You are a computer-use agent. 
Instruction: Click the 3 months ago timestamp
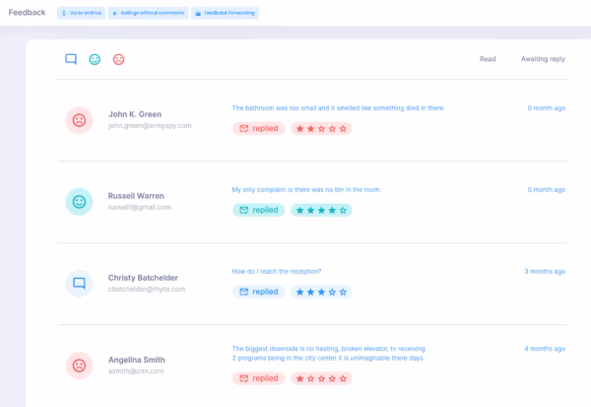(545, 271)
